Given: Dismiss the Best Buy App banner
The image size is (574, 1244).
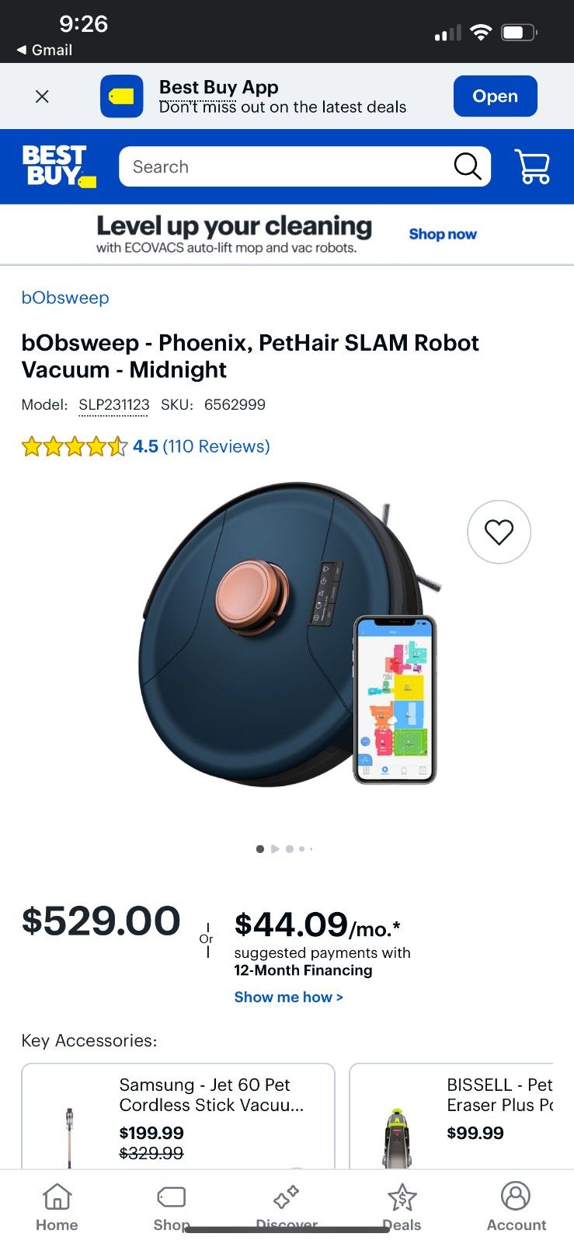Looking at the screenshot, I should click(x=42, y=96).
